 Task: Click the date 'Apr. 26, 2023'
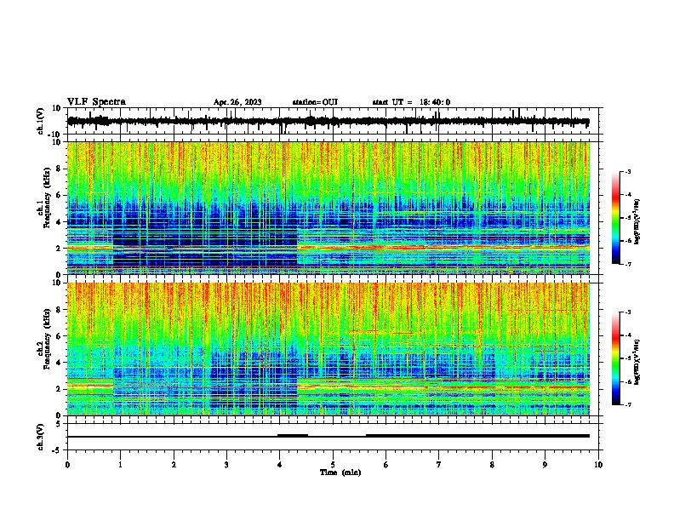237,102
